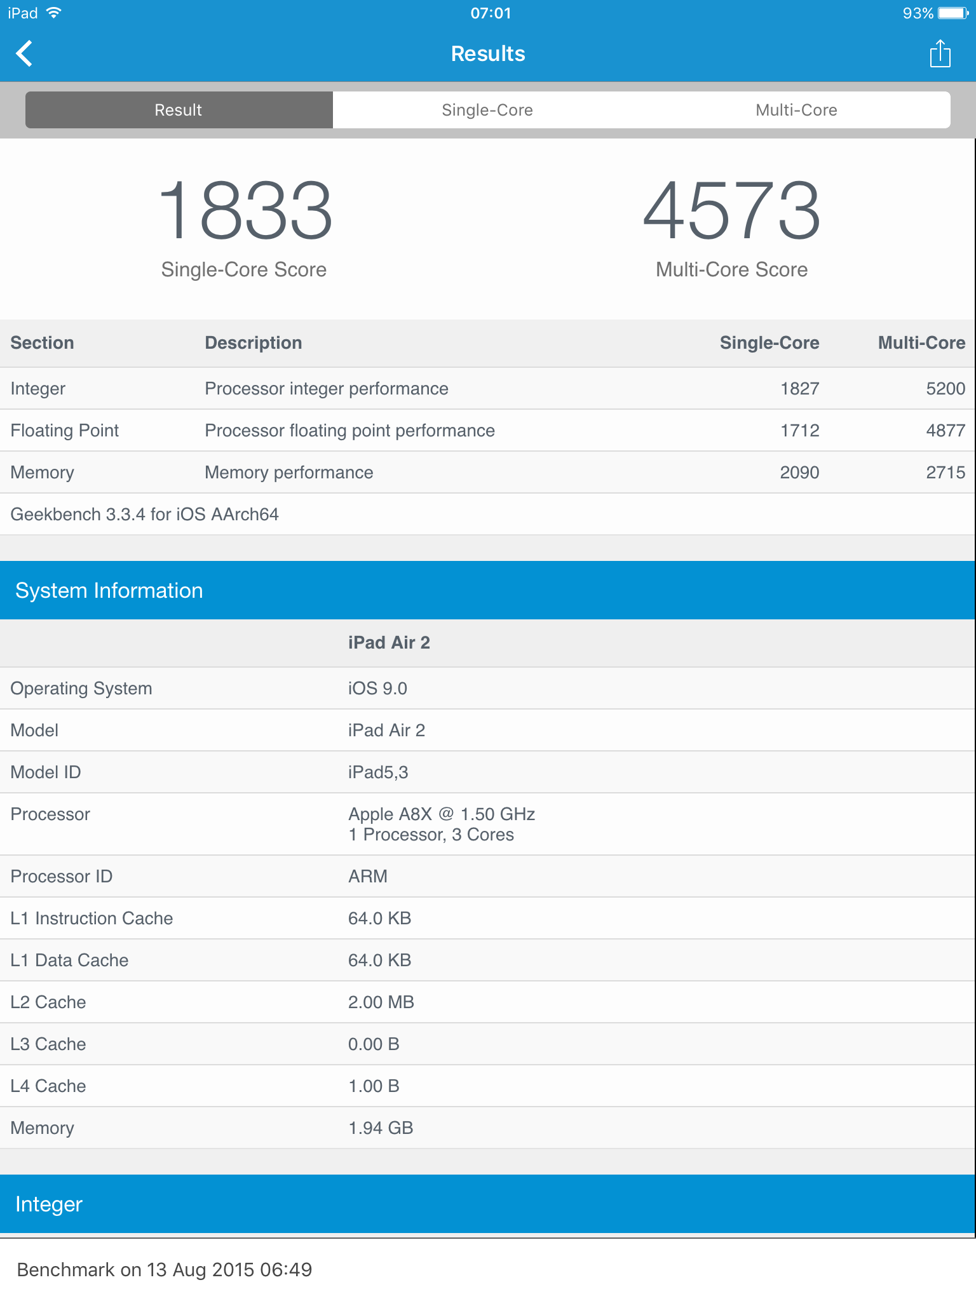Tap the 'iOS 9.0' value
This screenshot has height=1301, width=976.
[377, 689]
